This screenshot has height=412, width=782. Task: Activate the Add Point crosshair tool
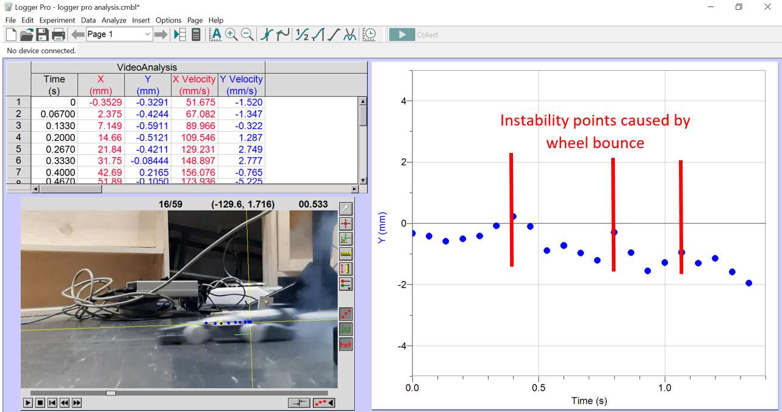coord(345,224)
